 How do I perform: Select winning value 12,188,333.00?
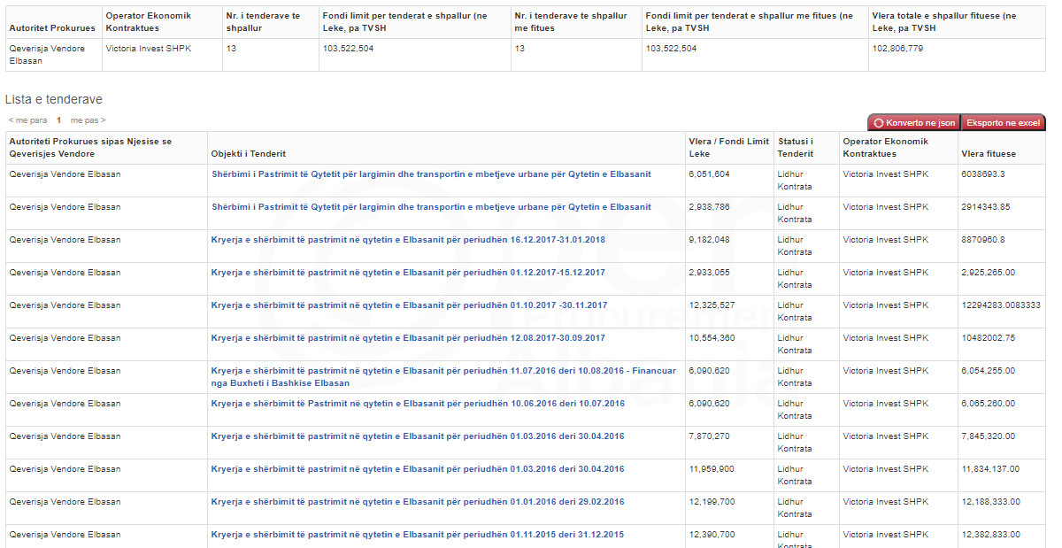(x=990, y=502)
